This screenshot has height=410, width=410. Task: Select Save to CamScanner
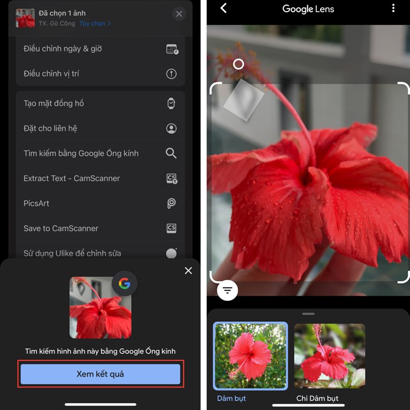tap(100, 228)
